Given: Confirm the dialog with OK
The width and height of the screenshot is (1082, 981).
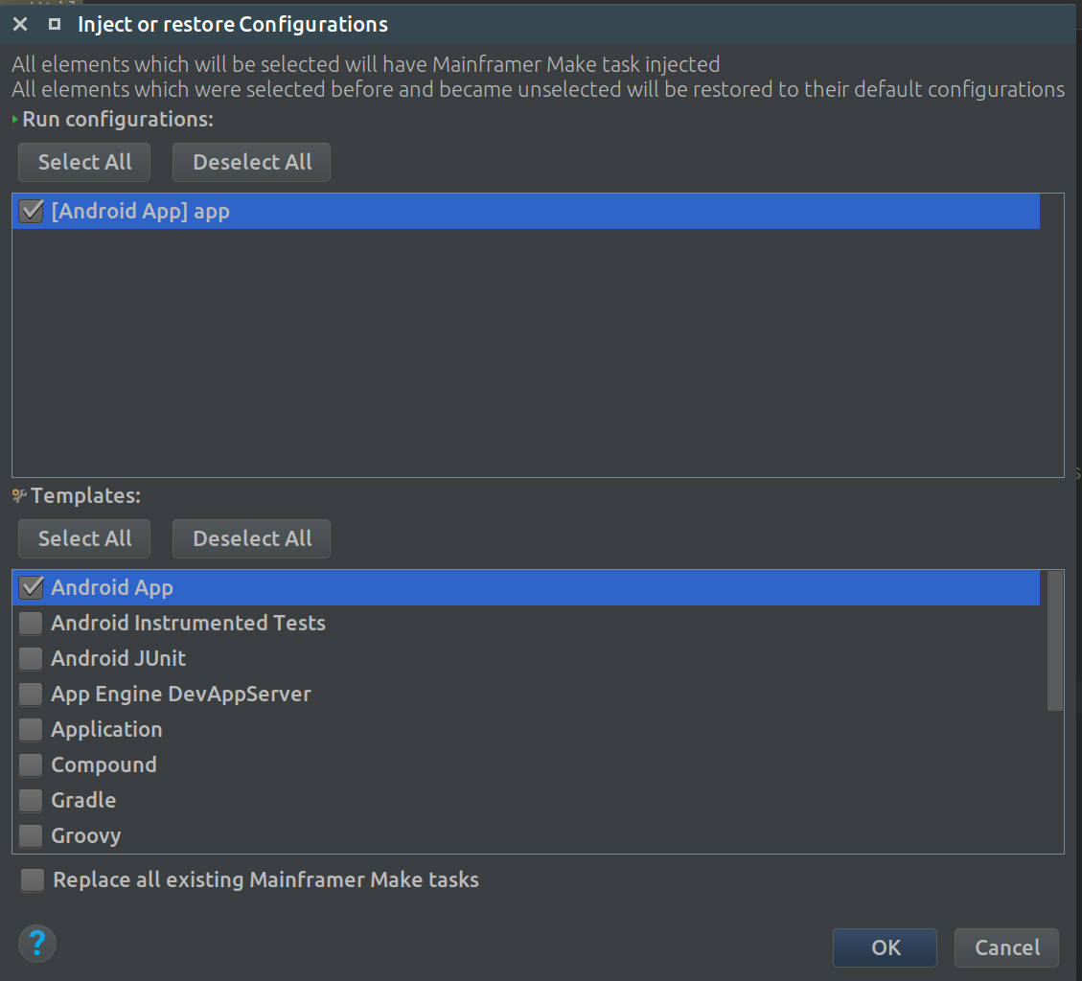Looking at the screenshot, I should click(x=885, y=947).
